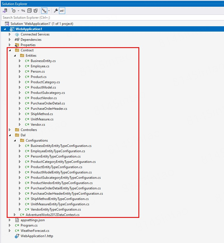This screenshot has width=224, height=243.
Task: Select the AdventureWorks2012DataContext.cs file
Action: (x=52, y=215)
